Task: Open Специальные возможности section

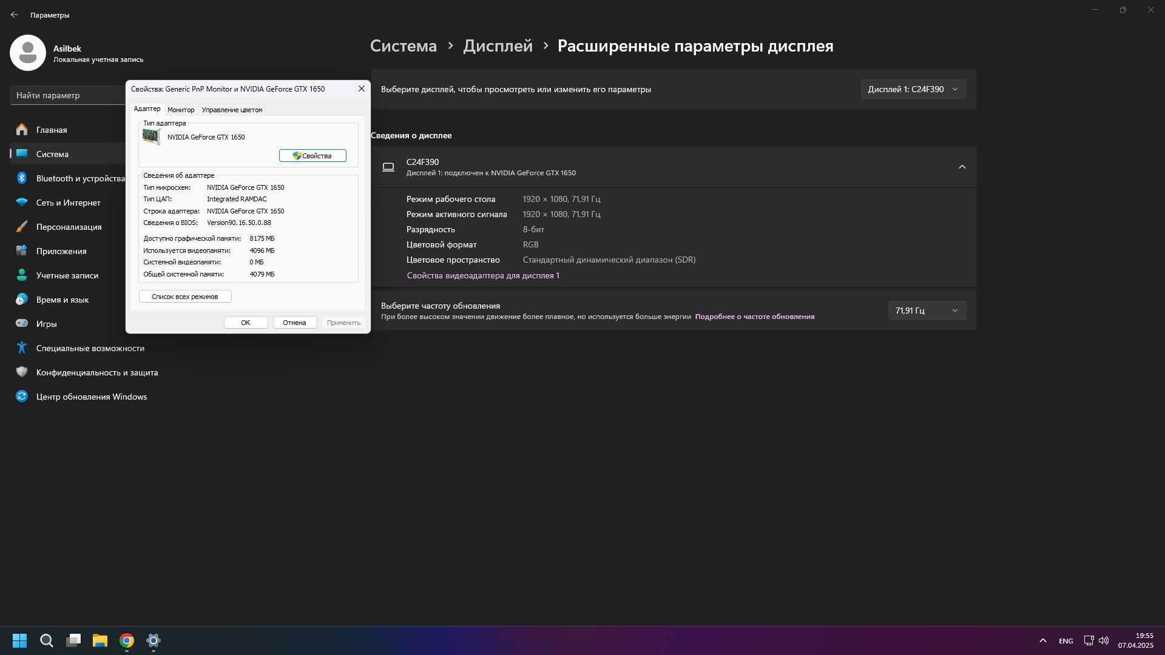Action: [x=90, y=348]
